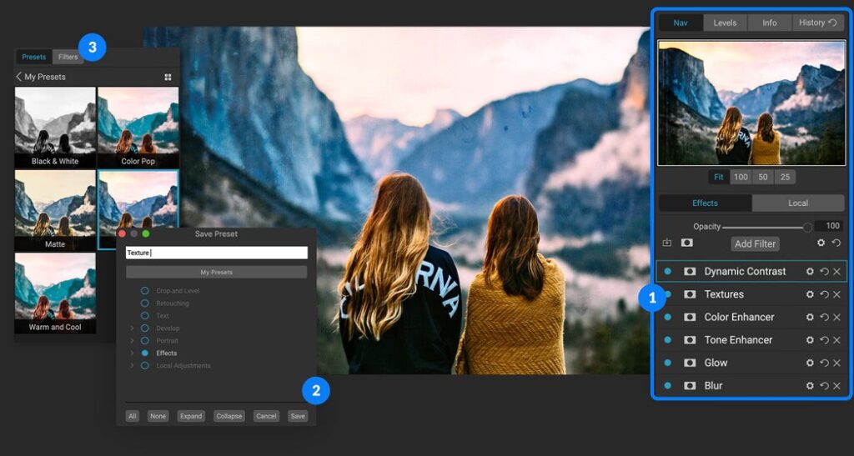The height and width of the screenshot is (456, 854).
Task: Open mask for Tone Enhancer filter
Action: (690, 340)
